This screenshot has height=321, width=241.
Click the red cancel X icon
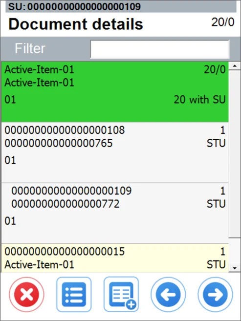tap(26, 295)
